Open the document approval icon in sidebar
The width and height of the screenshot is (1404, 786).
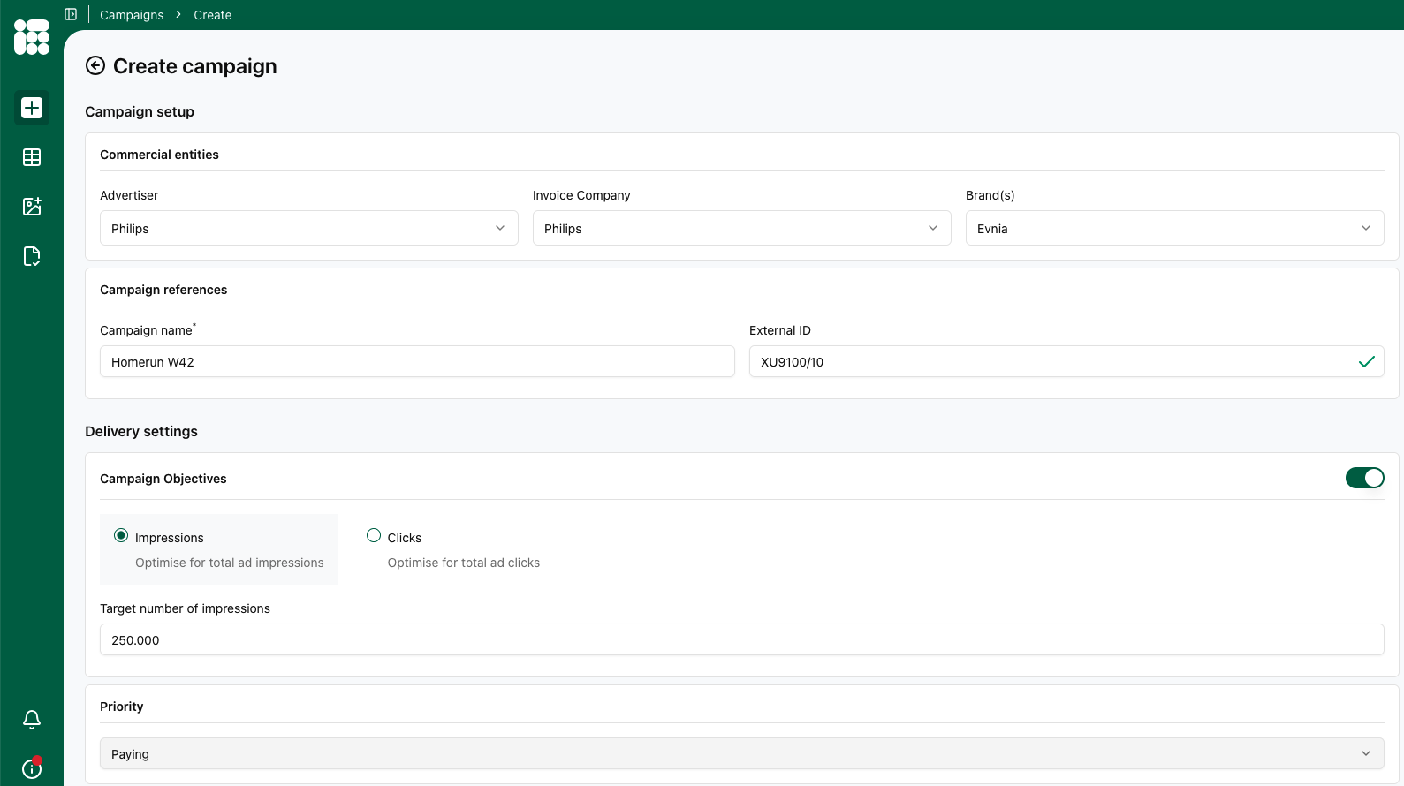point(32,256)
